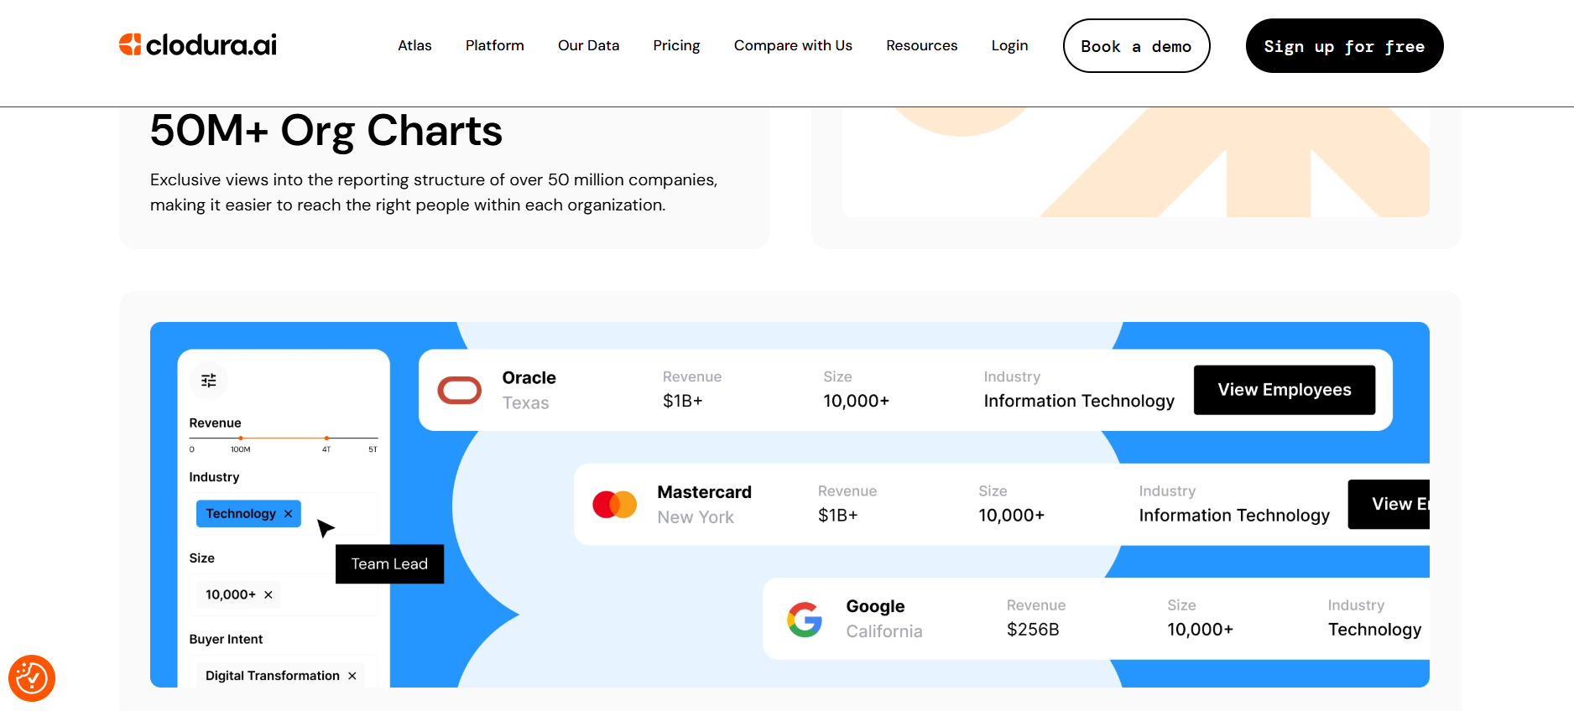Screen dimensions: 1574x711
Task: Click Oracle's Information Technology industry value
Action: coord(1079,402)
